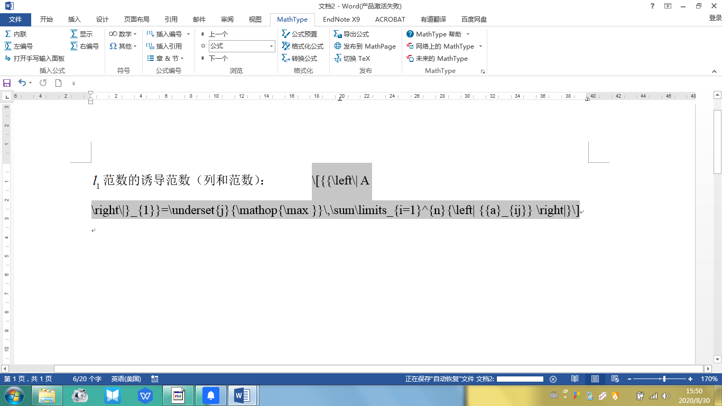Open Windows Start menu
The width and height of the screenshot is (722, 406).
(x=13, y=395)
